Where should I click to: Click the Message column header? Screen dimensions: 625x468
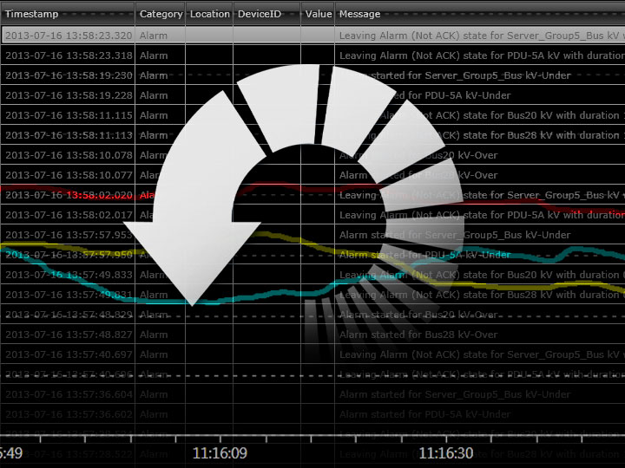coord(477,14)
